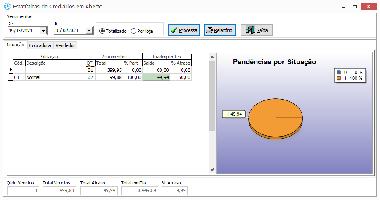Click the Processa button label

[x=188, y=30]
